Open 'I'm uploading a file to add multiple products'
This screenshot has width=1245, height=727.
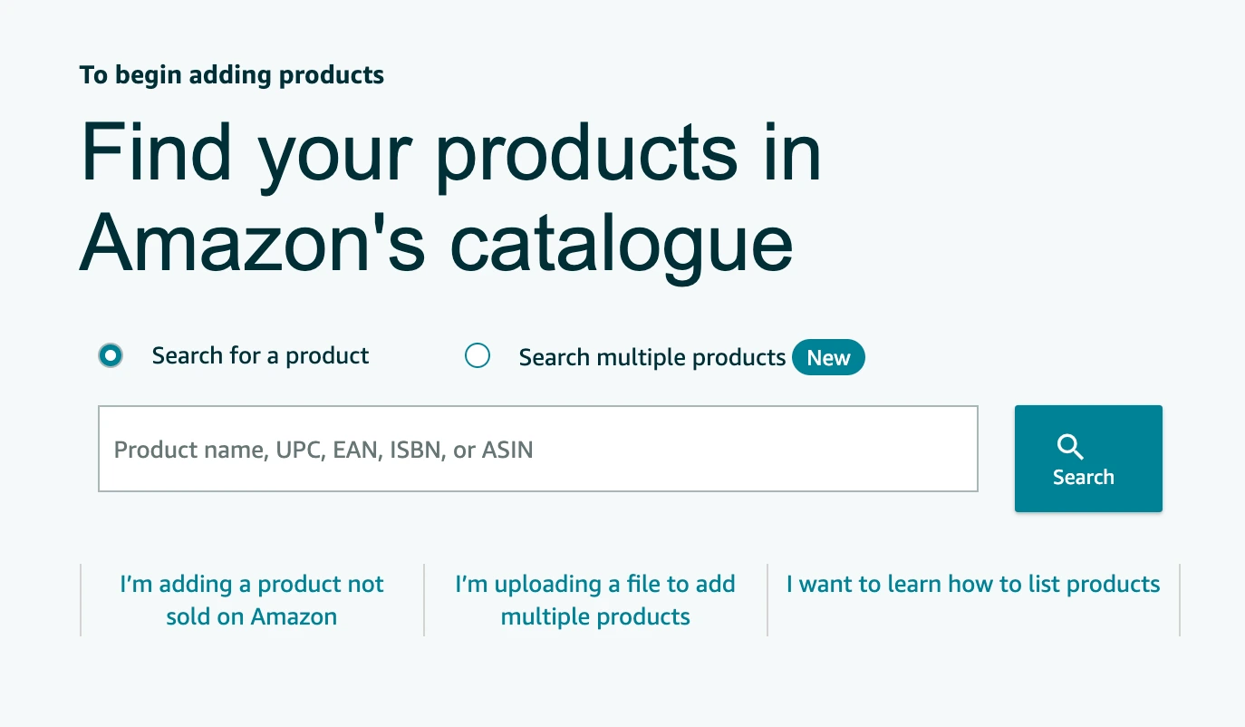pyautogui.click(x=594, y=599)
